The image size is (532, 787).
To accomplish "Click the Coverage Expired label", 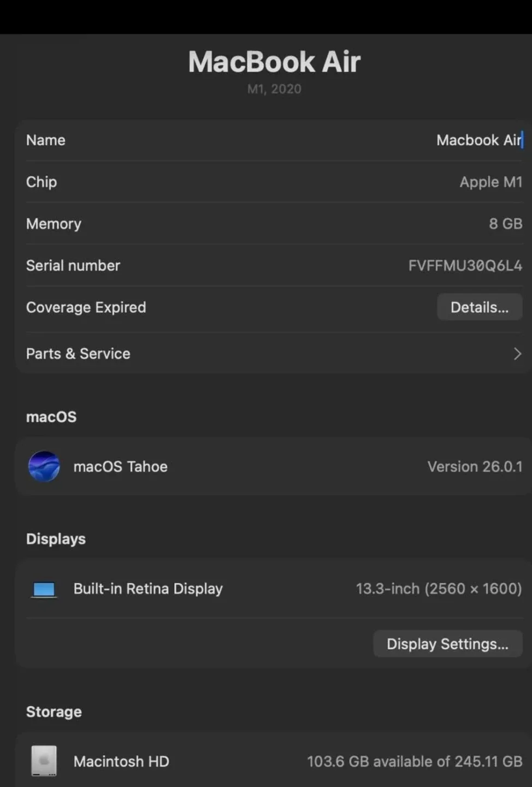I will 86,307.
